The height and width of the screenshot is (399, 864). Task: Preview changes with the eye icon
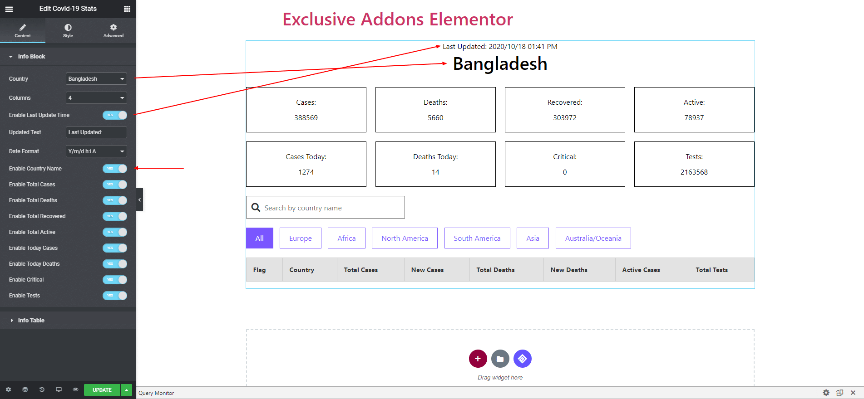coord(75,389)
